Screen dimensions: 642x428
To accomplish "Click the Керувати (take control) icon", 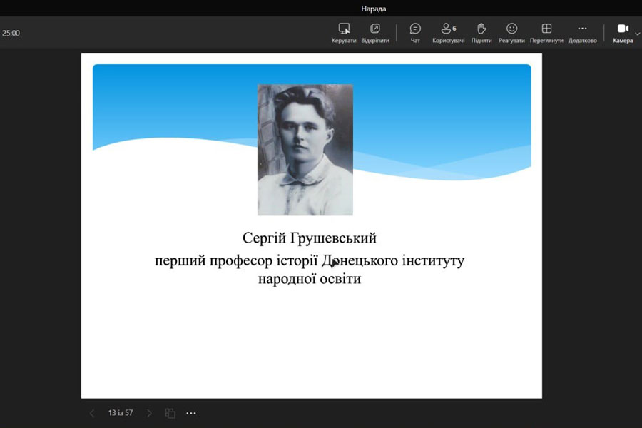I will [344, 29].
